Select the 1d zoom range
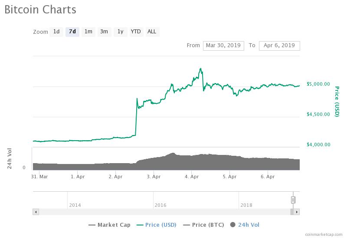The width and height of the screenshot is (347, 238). (56, 32)
